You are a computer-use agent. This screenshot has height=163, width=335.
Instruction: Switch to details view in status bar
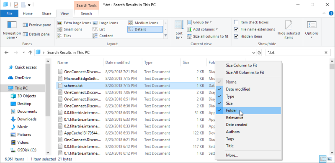click(323, 159)
